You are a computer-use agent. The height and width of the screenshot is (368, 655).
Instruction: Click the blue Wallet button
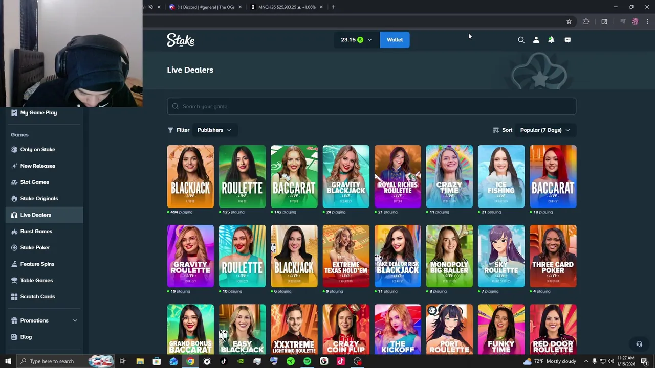coord(395,40)
